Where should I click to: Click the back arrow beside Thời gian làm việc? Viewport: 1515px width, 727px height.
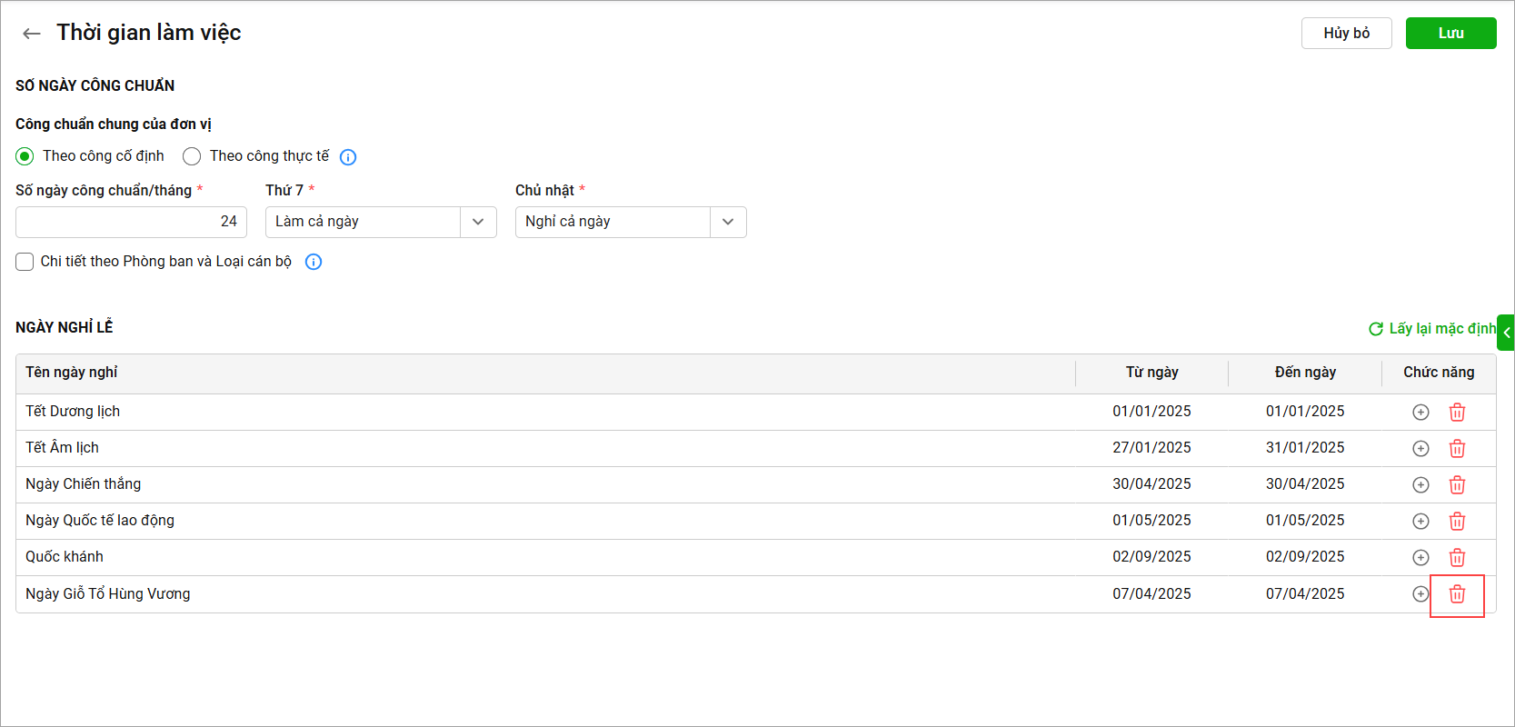point(32,34)
